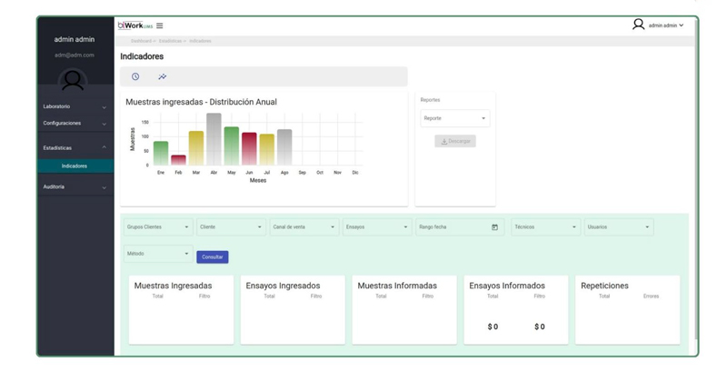Open the Cliente dropdown

pos(231,227)
